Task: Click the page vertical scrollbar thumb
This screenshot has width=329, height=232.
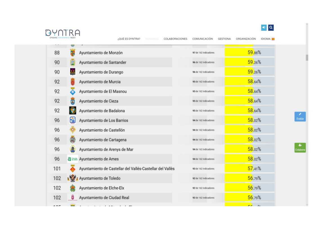Action: [x=307, y=57]
